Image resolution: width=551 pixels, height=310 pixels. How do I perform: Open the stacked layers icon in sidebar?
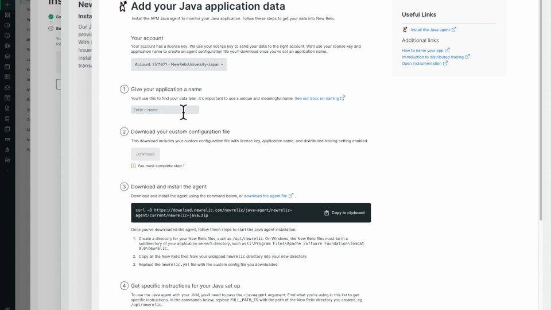coord(7,56)
